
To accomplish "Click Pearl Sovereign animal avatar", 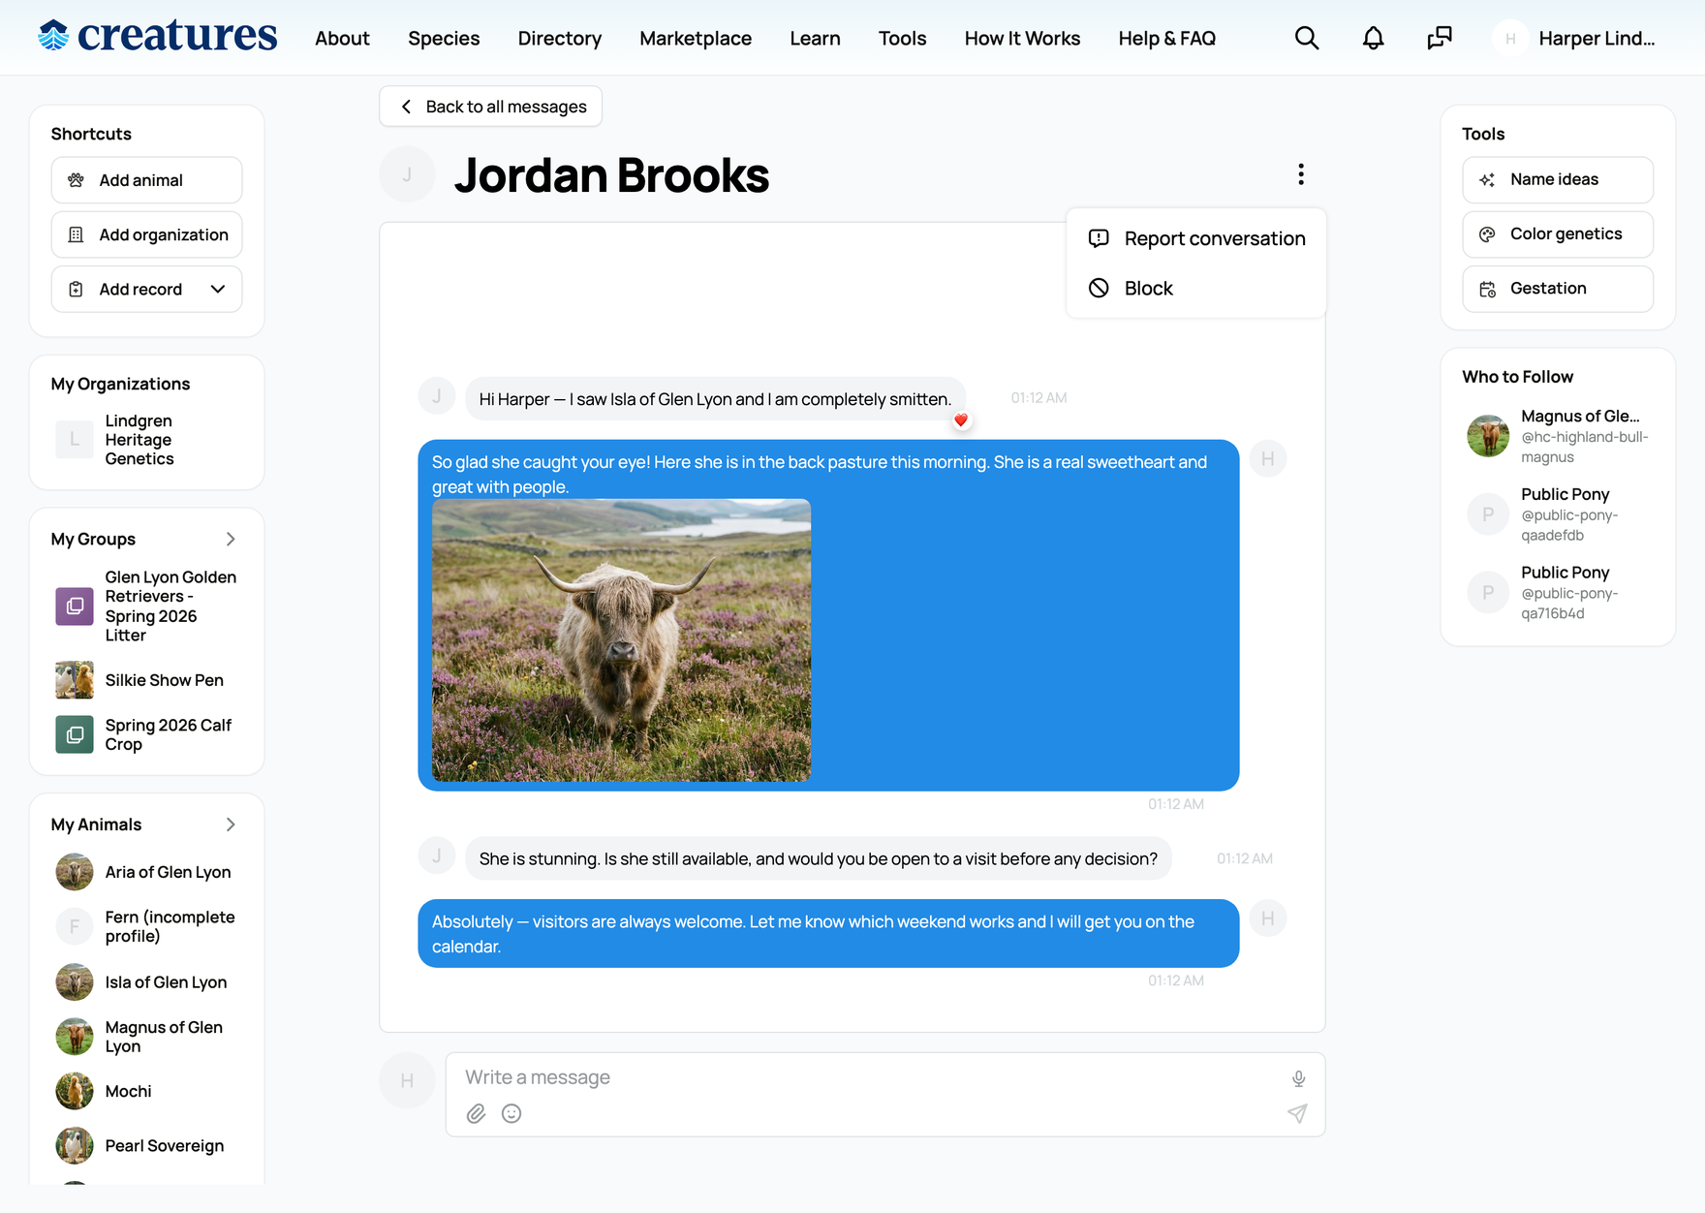I will (x=75, y=1145).
